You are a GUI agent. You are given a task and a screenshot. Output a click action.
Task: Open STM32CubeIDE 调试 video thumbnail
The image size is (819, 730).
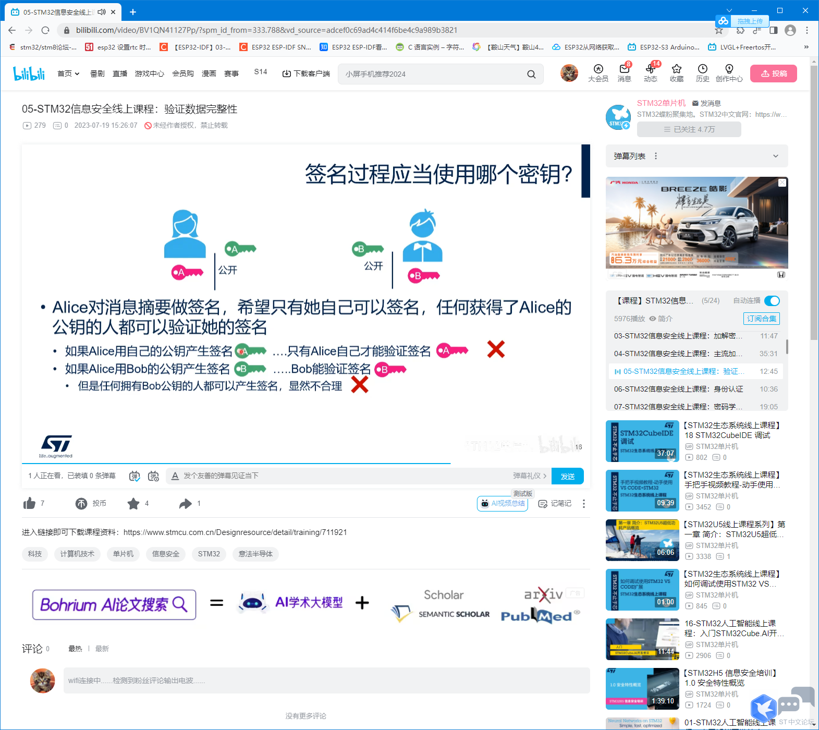(x=642, y=441)
